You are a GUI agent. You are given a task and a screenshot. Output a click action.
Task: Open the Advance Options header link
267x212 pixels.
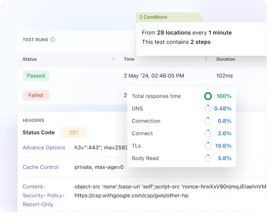44,147
